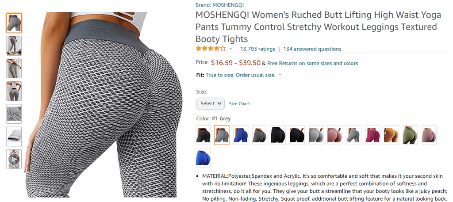Expand the Fit True to size chevron
The width and height of the screenshot is (453, 202).
280,75
